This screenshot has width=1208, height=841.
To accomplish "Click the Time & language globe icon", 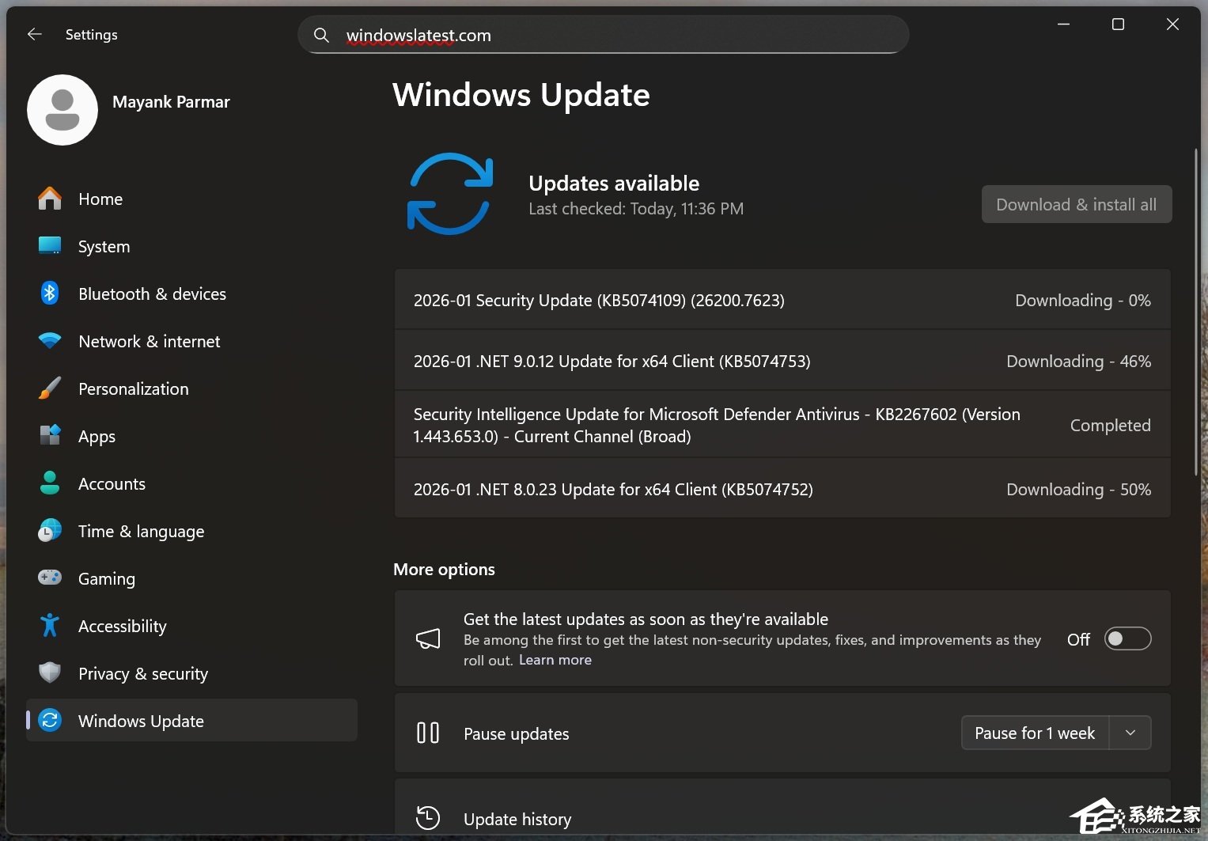I will pyautogui.click(x=50, y=530).
